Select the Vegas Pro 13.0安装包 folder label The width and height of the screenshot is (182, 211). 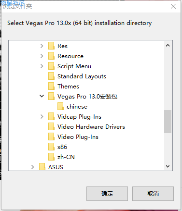[87, 97]
